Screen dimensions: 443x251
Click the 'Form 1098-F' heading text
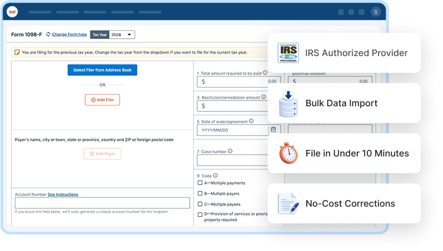click(x=26, y=34)
